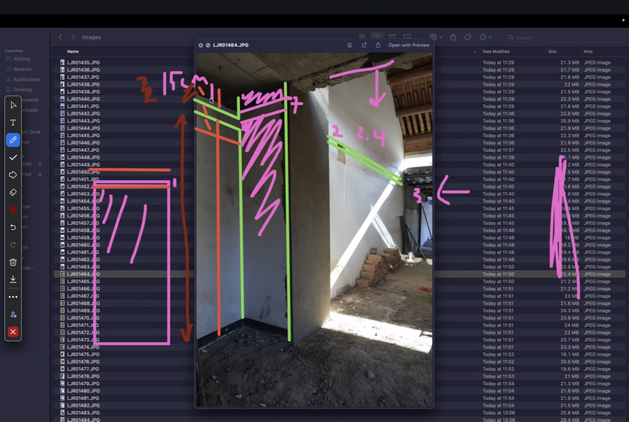Click the Date Modified column header
Image resolution: width=629 pixels, height=422 pixels.
[x=496, y=52]
